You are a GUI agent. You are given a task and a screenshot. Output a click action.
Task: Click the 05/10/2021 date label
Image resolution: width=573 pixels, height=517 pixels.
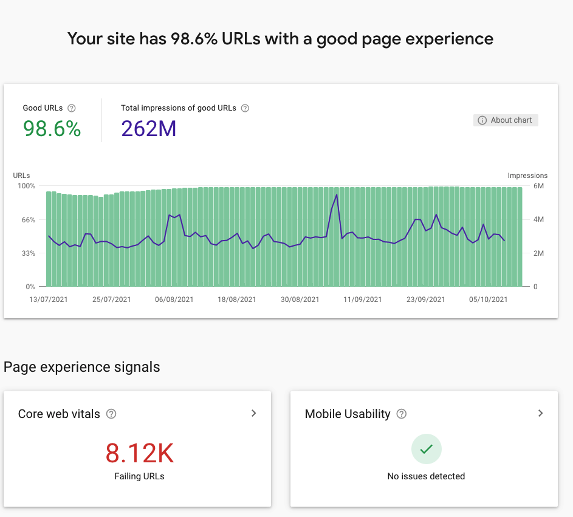pos(488,300)
